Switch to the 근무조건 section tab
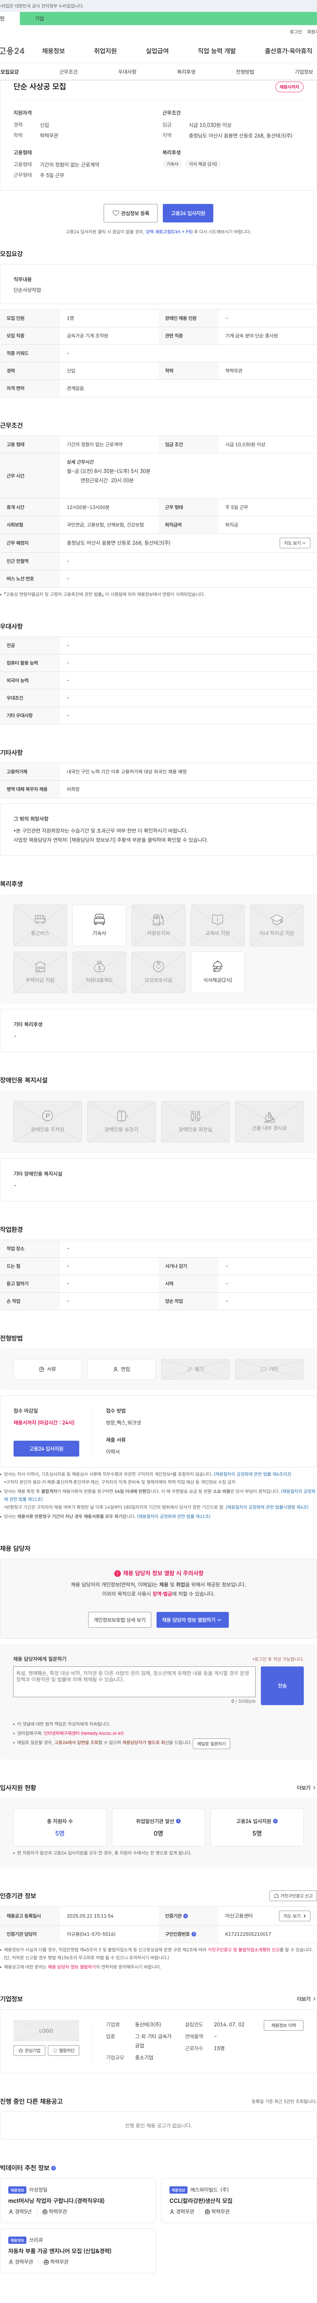 tap(68, 71)
